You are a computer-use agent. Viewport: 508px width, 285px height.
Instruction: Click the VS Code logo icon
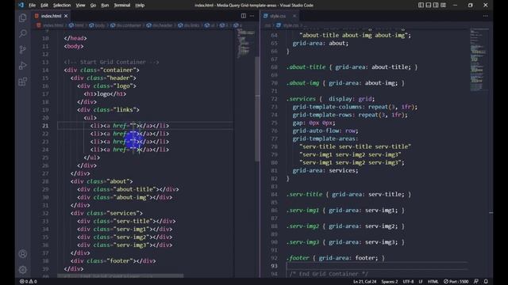click(x=21, y=5)
